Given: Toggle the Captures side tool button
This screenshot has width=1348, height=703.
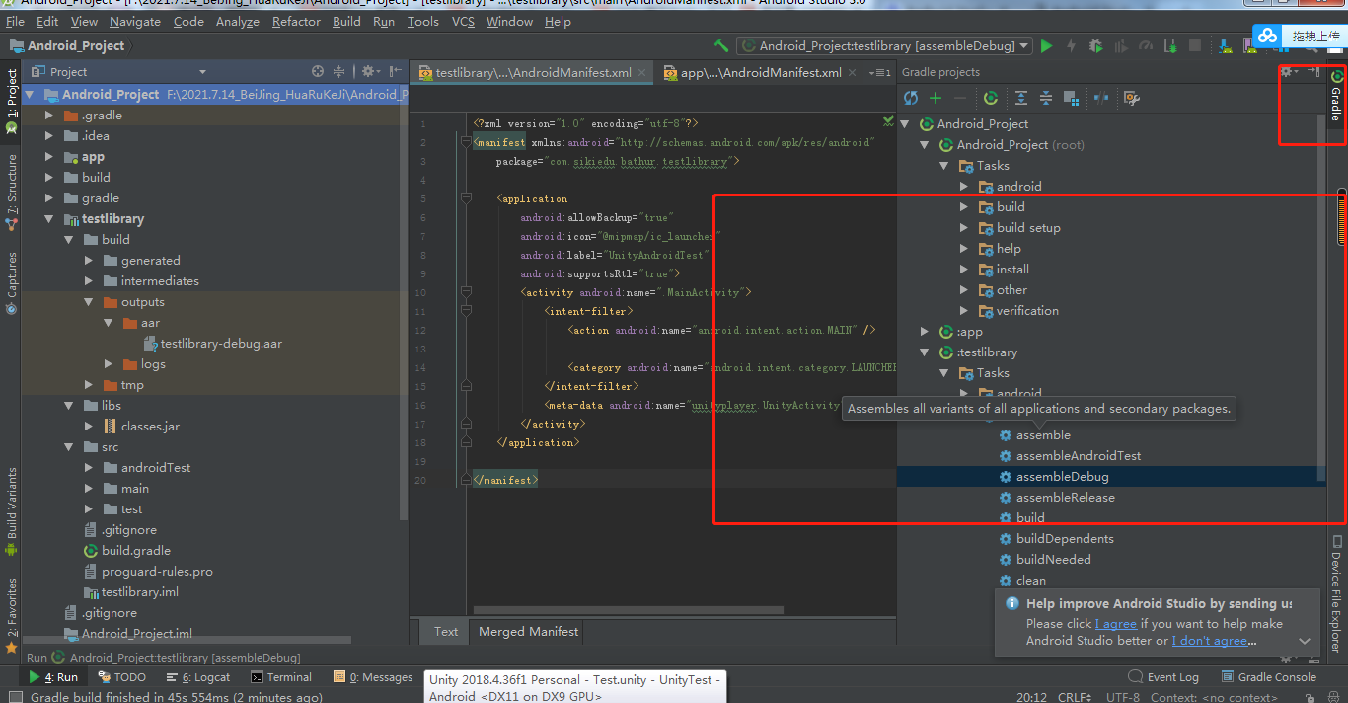Looking at the screenshot, I should coord(11,282).
